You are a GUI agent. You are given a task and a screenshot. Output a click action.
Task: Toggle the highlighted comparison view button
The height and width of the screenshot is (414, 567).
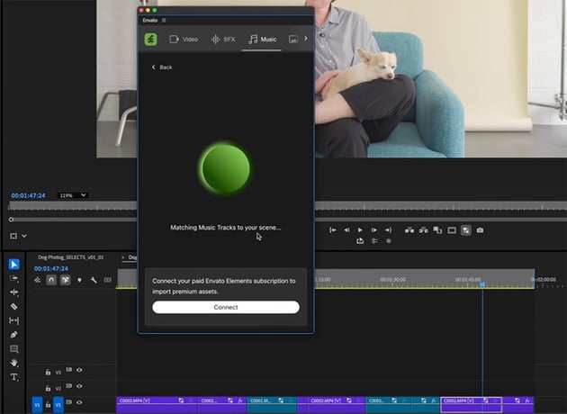pyautogui.click(x=466, y=230)
